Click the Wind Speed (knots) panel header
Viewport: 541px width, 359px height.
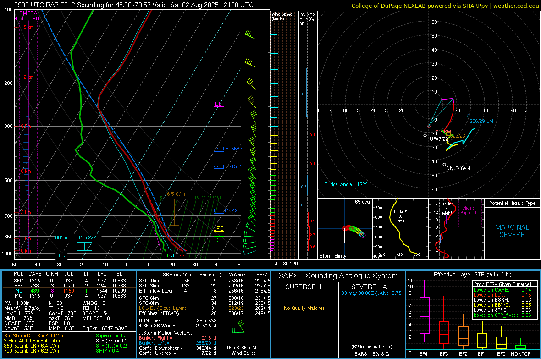[282, 16]
